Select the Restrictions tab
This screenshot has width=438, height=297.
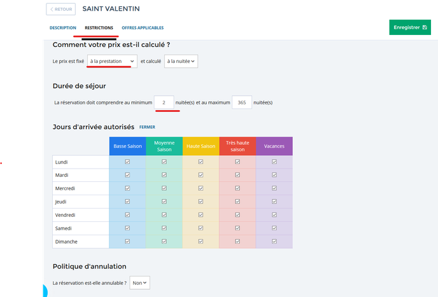(99, 27)
